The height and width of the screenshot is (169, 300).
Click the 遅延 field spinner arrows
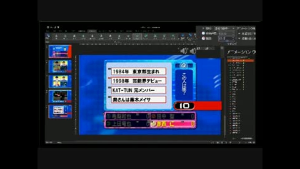point(233,38)
